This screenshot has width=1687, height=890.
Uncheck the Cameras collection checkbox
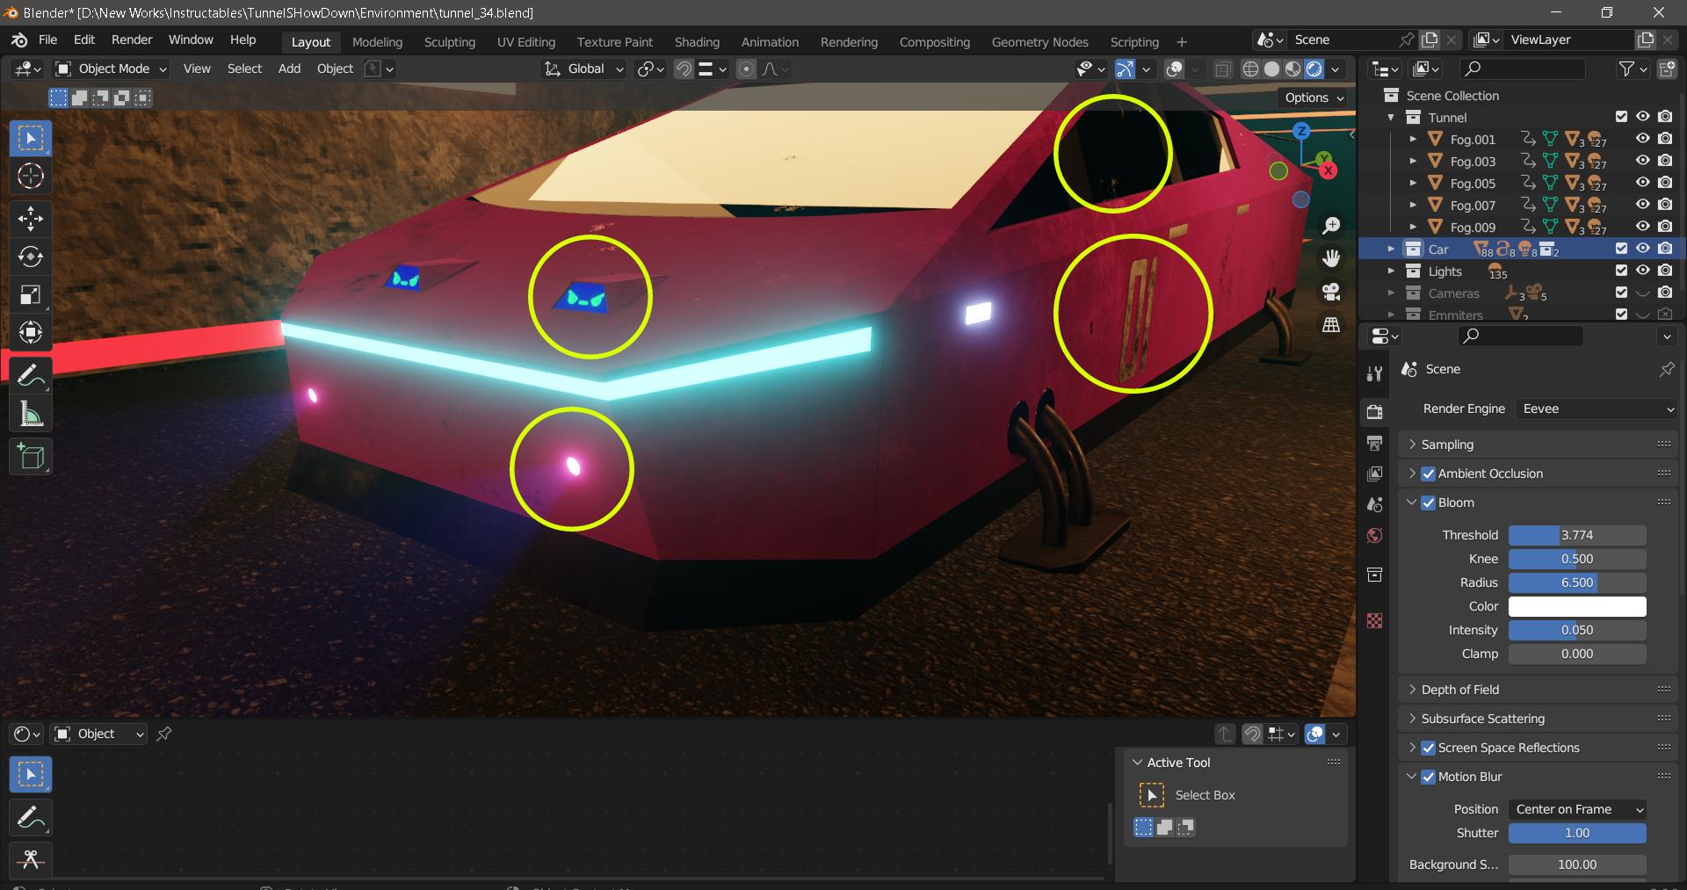pyautogui.click(x=1621, y=293)
